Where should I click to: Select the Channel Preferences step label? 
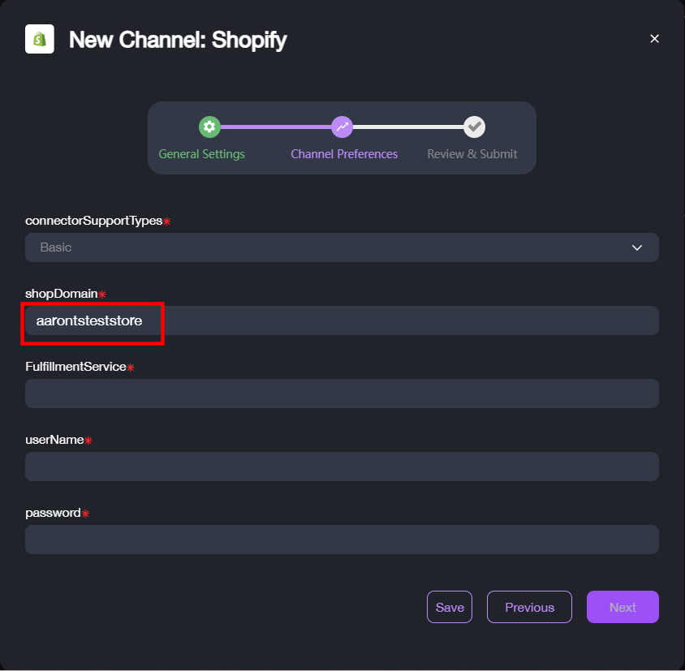(344, 154)
